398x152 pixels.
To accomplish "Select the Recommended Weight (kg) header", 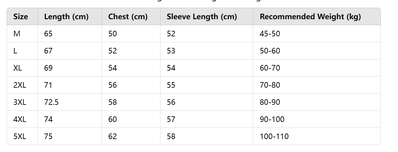I will tap(310, 17).
